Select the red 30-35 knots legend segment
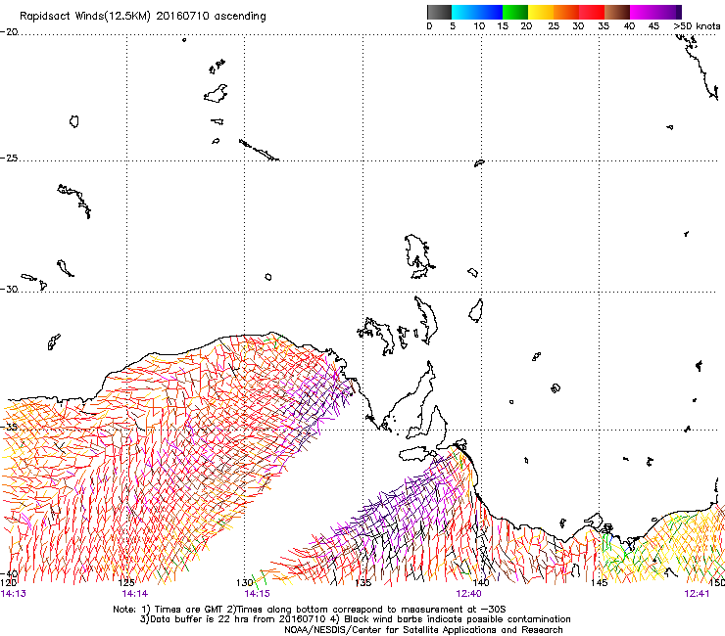The width and height of the screenshot is (725, 636). click(592, 12)
